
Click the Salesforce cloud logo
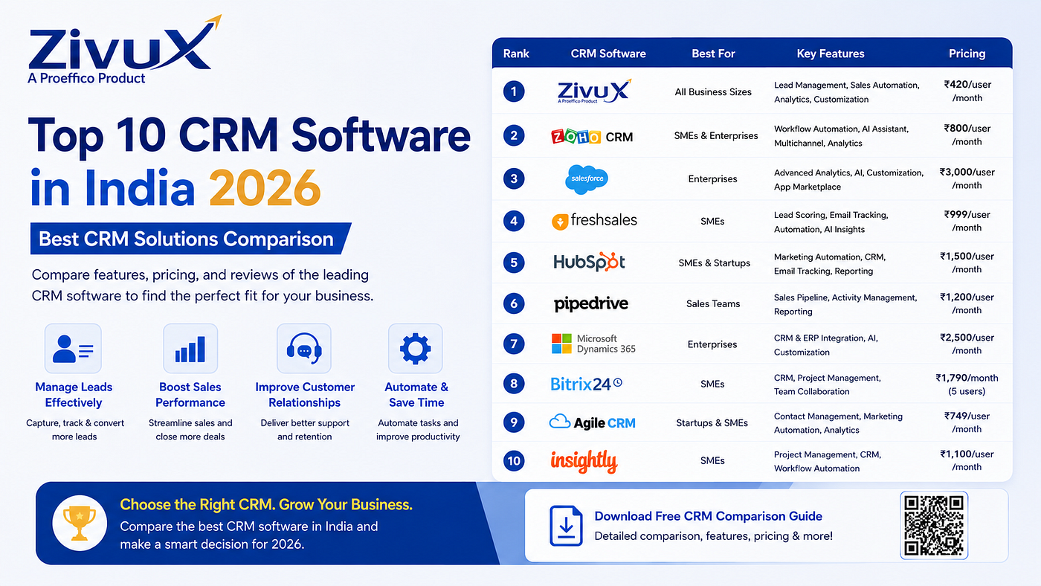point(586,179)
